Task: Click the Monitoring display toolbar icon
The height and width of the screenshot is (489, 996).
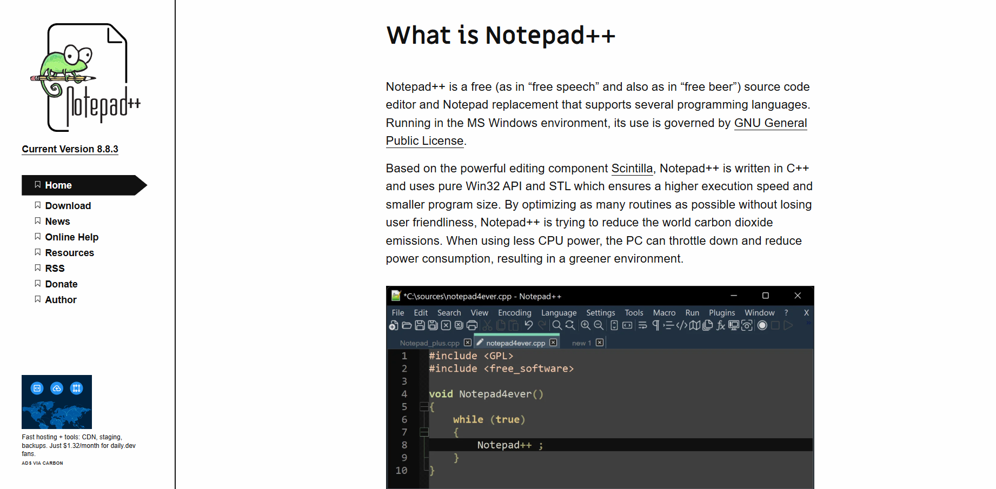Action: [747, 325]
